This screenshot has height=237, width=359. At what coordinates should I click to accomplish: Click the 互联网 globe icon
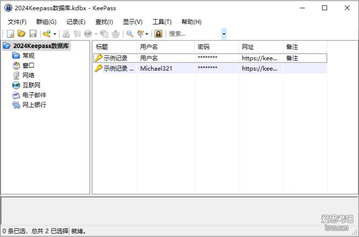click(16, 85)
